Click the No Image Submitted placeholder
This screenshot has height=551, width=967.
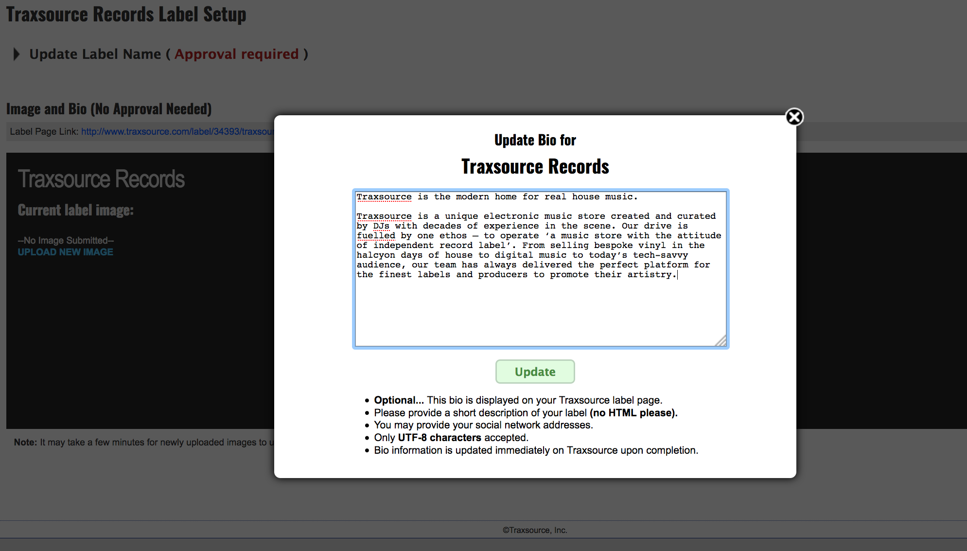click(66, 240)
